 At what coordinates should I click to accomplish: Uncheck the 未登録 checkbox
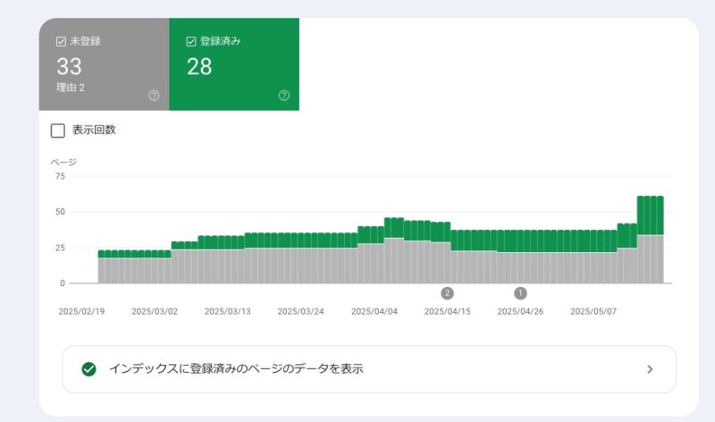pyautogui.click(x=61, y=41)
